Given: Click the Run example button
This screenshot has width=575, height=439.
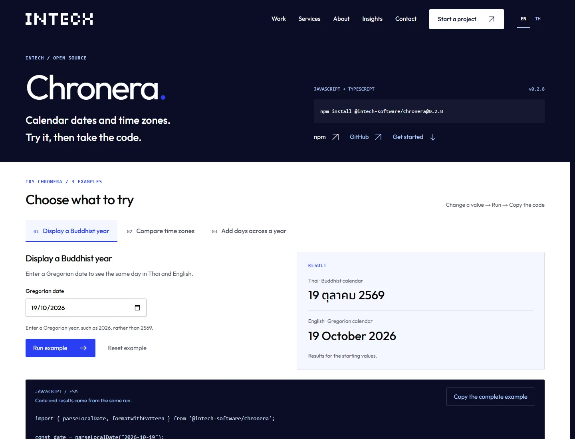Looking at the screenshot, I should click(x=60, y=348).
